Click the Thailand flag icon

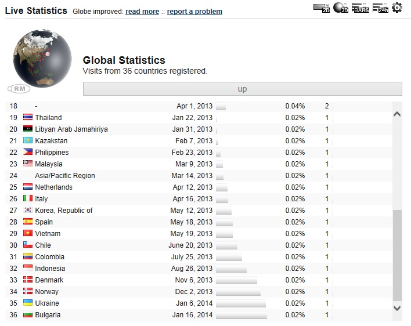(x=28, y=118)
